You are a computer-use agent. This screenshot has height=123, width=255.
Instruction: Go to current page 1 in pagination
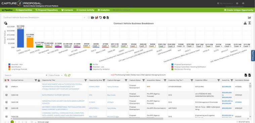12,122
